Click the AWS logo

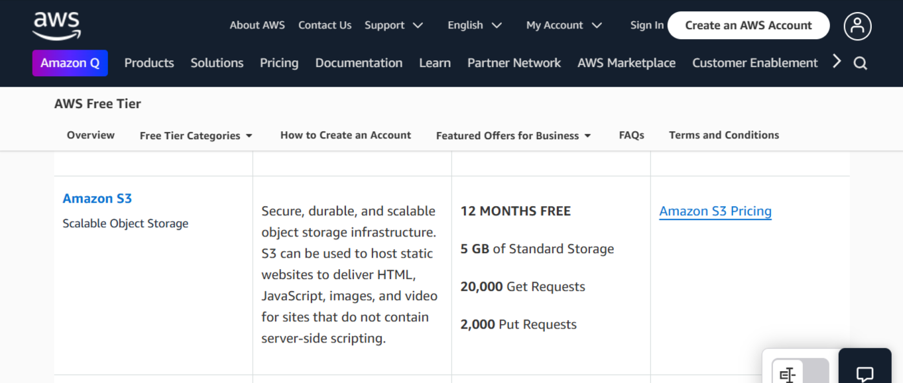pos(57,25)
